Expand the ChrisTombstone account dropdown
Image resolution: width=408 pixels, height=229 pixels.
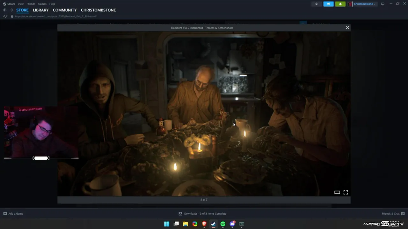(365, 4)
